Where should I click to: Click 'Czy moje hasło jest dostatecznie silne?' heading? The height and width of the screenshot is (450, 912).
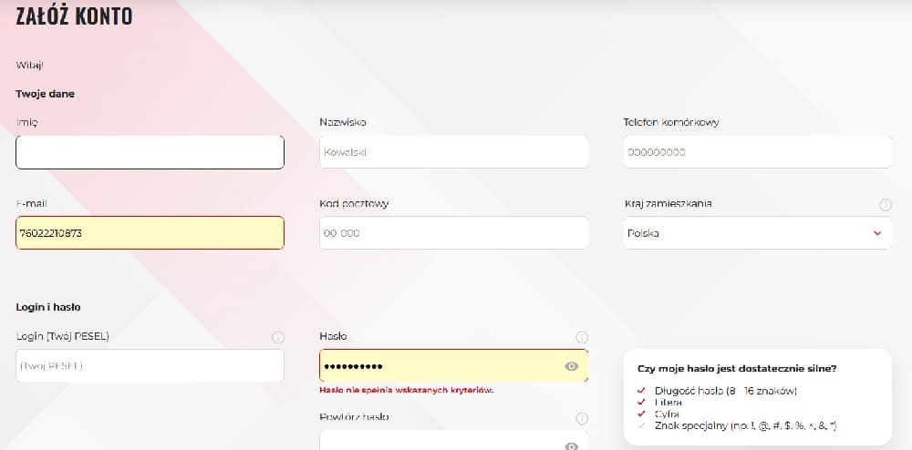click(x=737, y=369)
